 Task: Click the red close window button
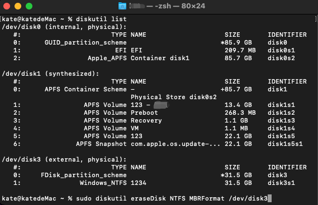click(x=7, y=6)
